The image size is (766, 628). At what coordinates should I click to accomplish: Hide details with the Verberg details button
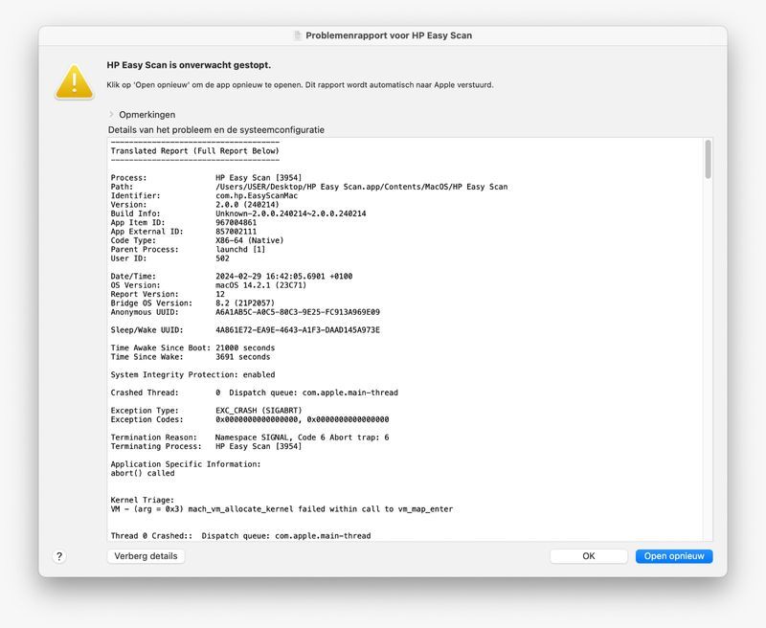point(146,556)
